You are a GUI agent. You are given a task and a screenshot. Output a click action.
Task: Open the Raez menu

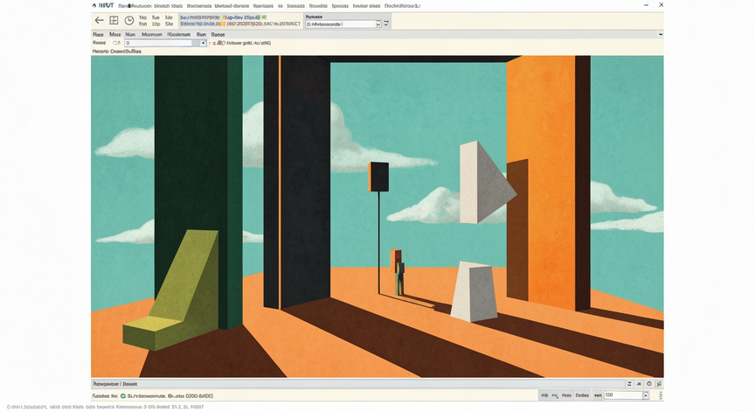click(x=98, y=35)
